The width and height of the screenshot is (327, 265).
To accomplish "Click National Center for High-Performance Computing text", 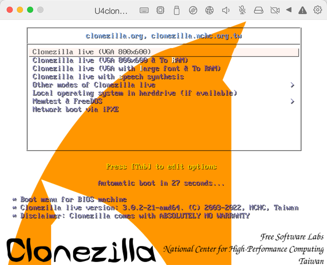I will coord(243,249).
